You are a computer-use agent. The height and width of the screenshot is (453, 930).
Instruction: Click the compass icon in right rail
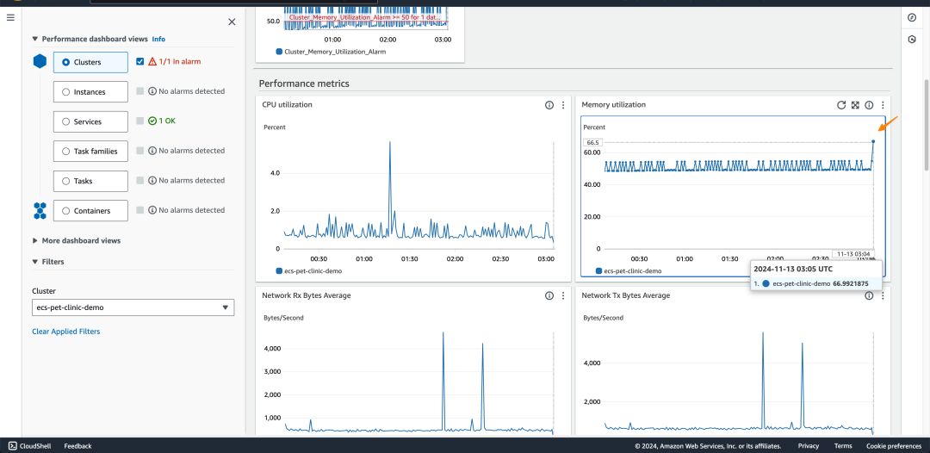tap(912, 17)
